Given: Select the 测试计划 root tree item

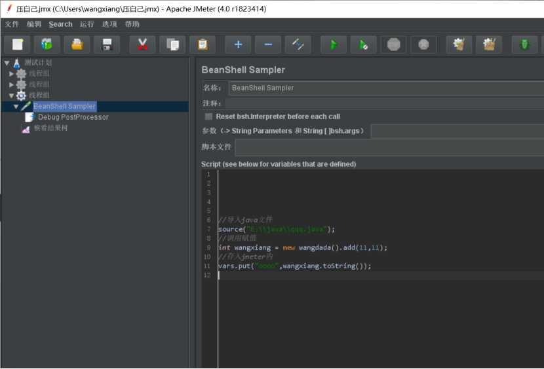Looking at the screenshot, I should [38, 63].
